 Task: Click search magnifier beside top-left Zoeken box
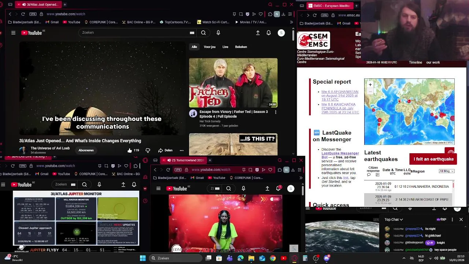click(x=203, y=33)
